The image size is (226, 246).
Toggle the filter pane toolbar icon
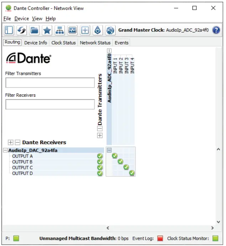9,30
